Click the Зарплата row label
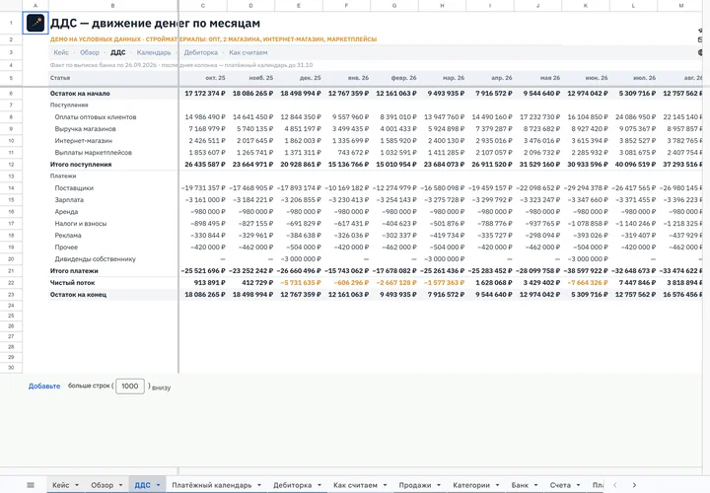Viewport: 710px width, 493px height. pos(69,199)
